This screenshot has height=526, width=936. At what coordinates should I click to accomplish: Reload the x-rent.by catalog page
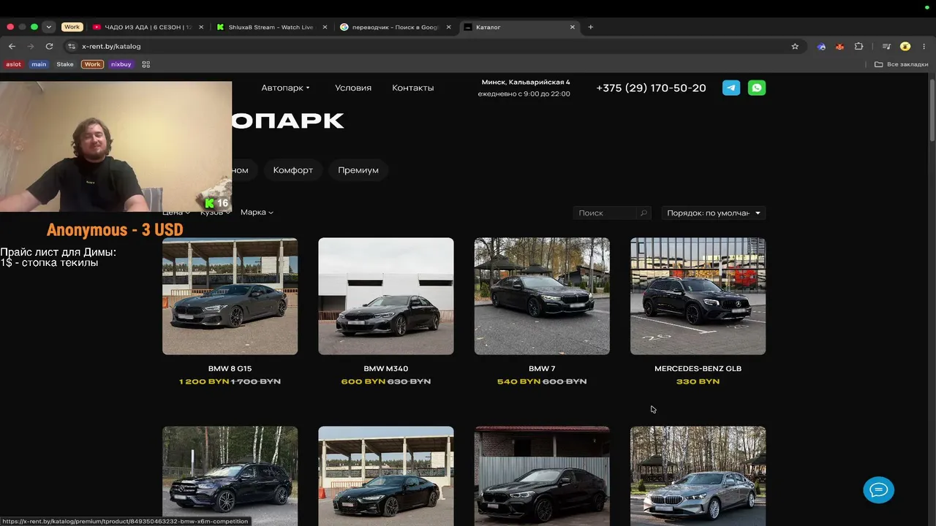[x=50, y=46]
